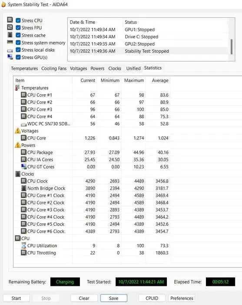Screen dimensions: 242x305
Task: Click the warning icon next to Powers
Action: pyautogui.click(x=18, y=145)
